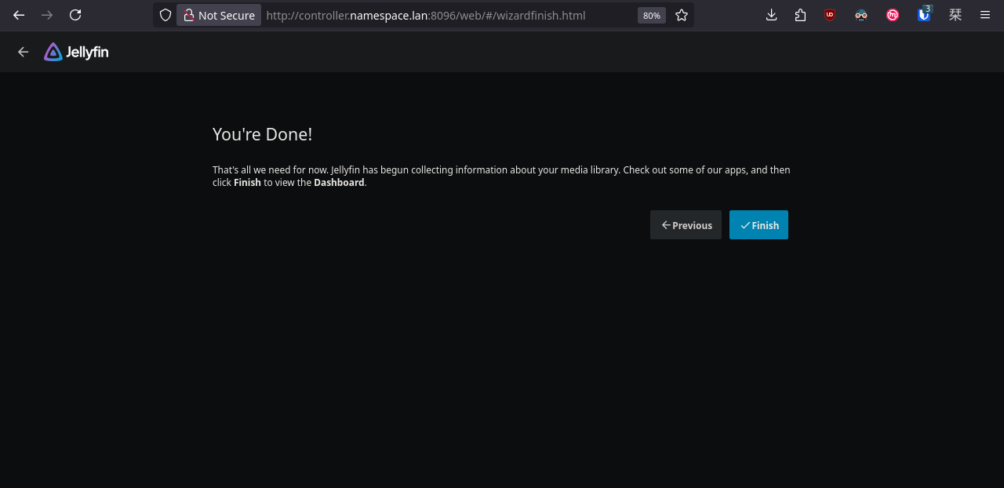Reload the current page

tap(75, 15)
